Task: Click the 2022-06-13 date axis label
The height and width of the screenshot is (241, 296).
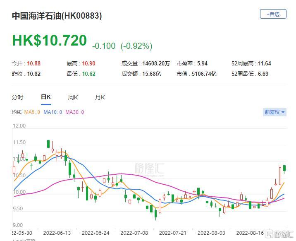Action: pos(57,233)
